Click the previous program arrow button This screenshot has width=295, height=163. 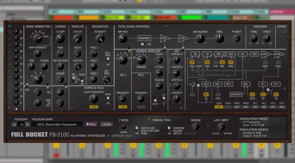[14, 124]
